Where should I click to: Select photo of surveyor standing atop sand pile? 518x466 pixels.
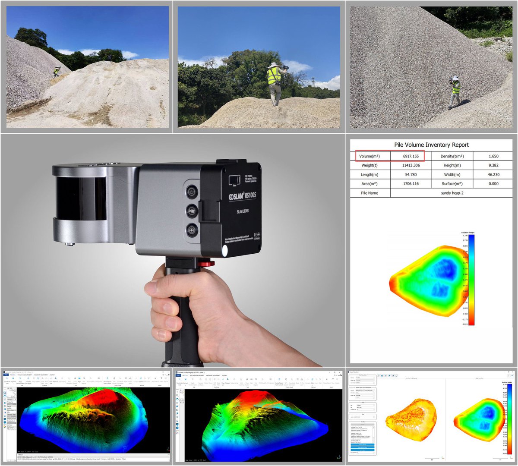tap(259, 66)
